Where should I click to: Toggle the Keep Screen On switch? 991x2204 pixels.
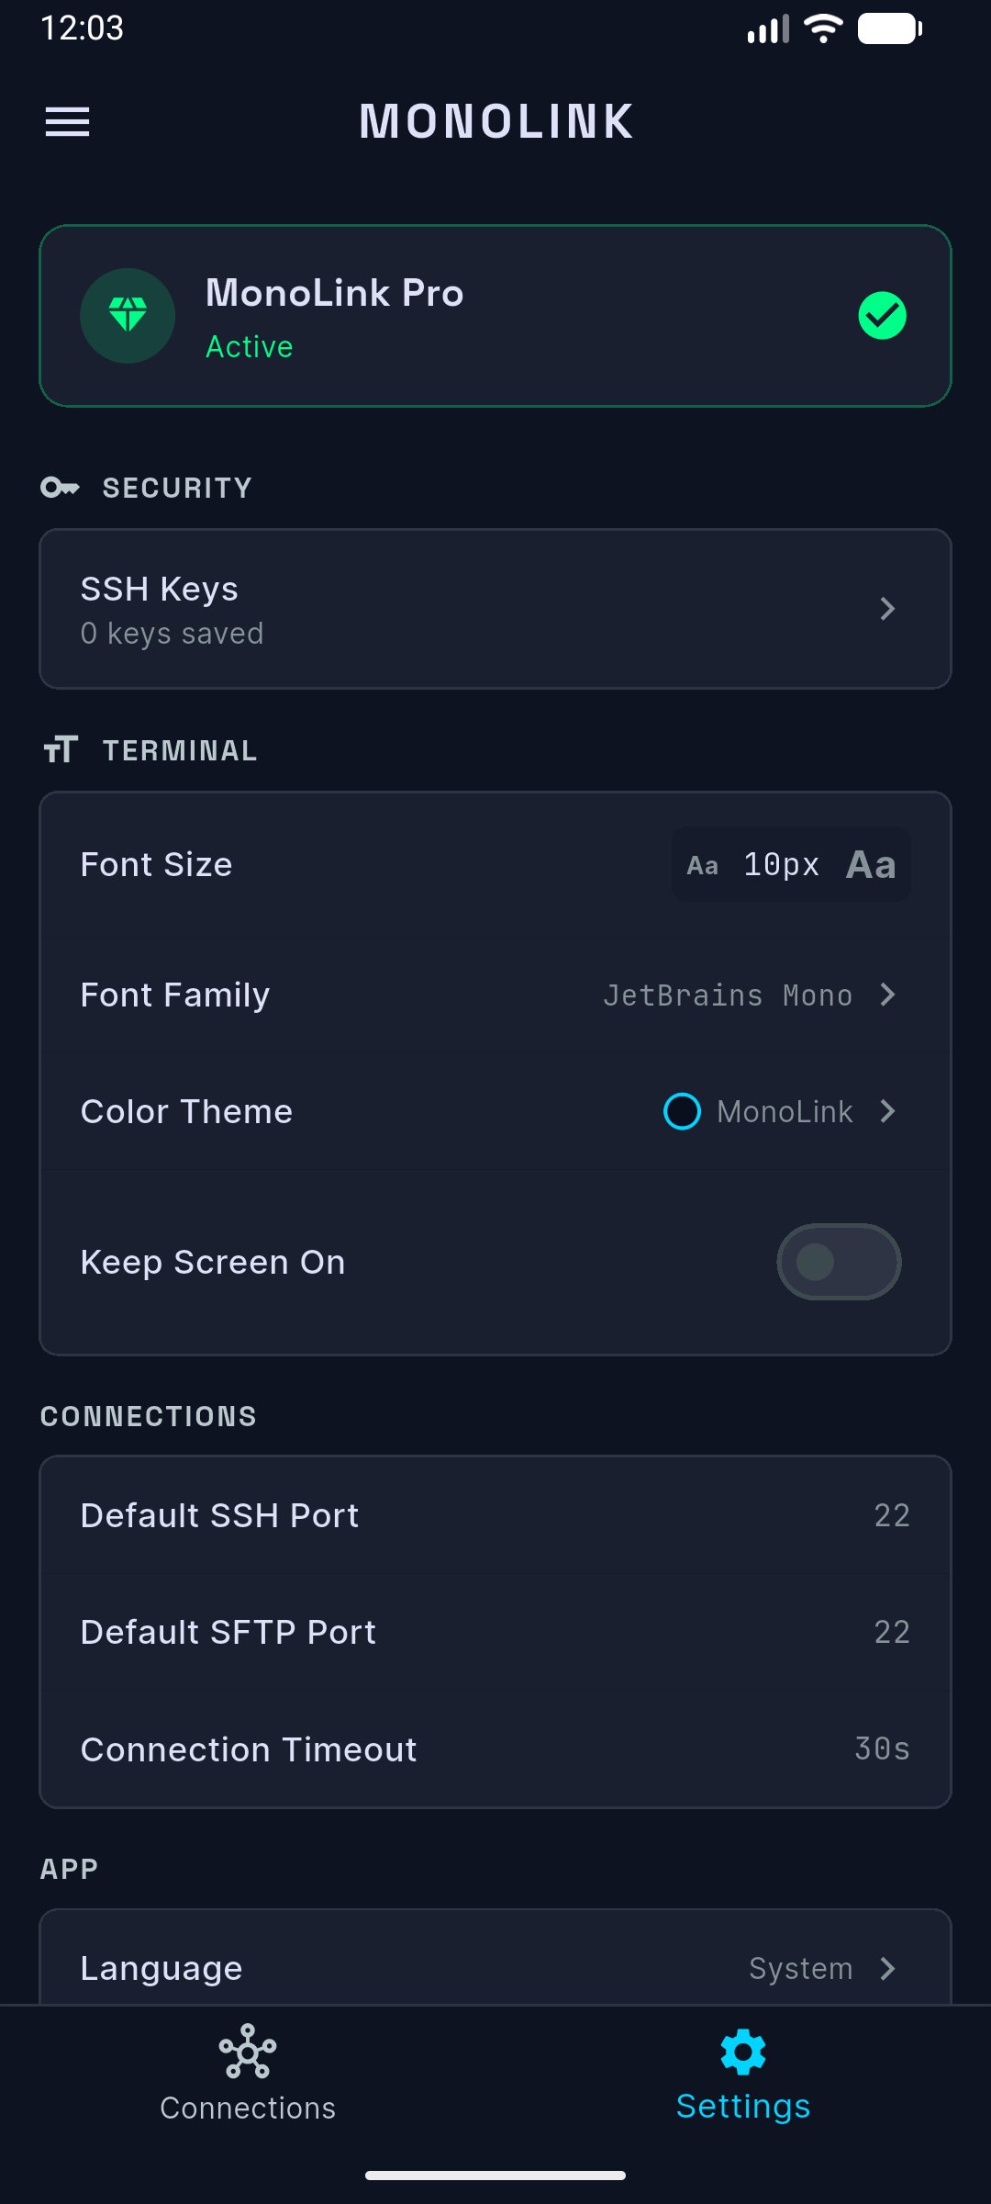point(839,1262)
